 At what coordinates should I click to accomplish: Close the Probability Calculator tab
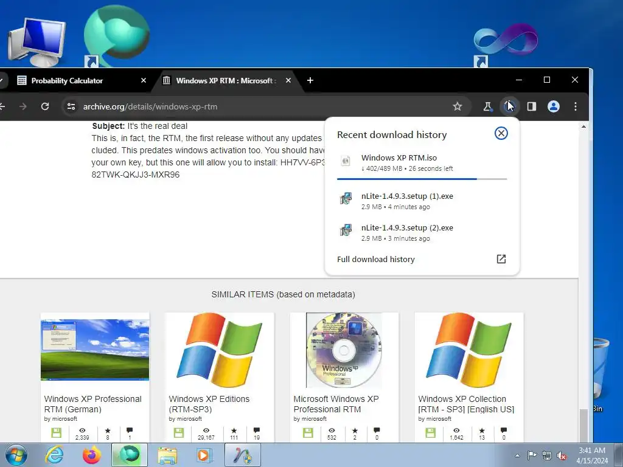(x=144, y=81)
